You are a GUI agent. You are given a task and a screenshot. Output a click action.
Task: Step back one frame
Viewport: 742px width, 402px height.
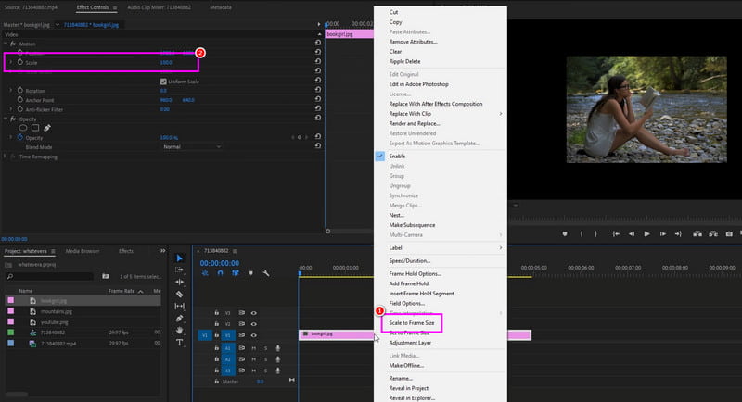632,233
